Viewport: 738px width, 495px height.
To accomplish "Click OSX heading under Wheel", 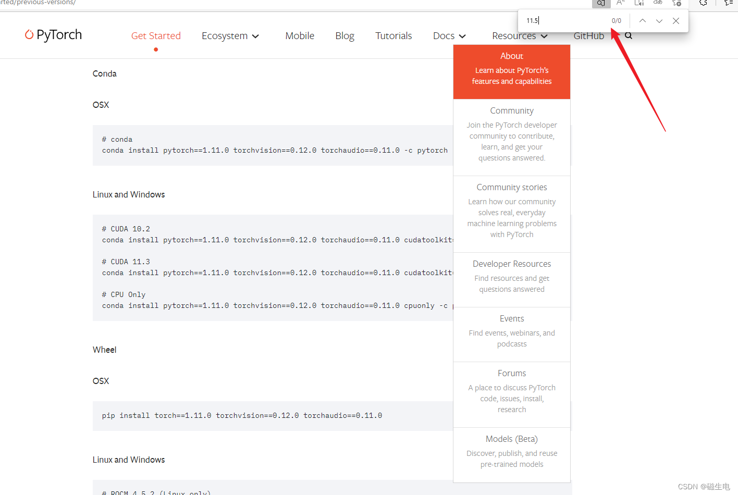I will [101, 381].
